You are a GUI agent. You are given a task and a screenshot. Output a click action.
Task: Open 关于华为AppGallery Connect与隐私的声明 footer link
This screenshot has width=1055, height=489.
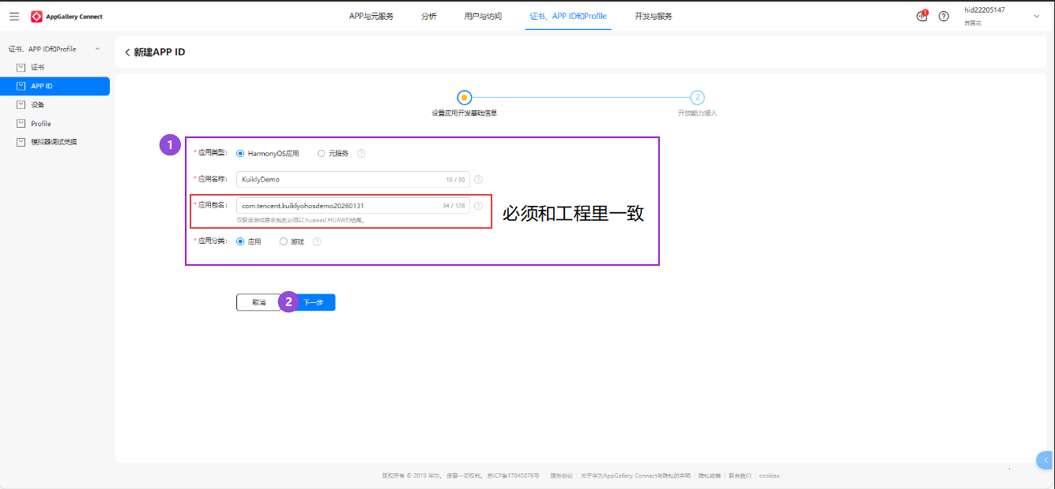click(635, 476)
